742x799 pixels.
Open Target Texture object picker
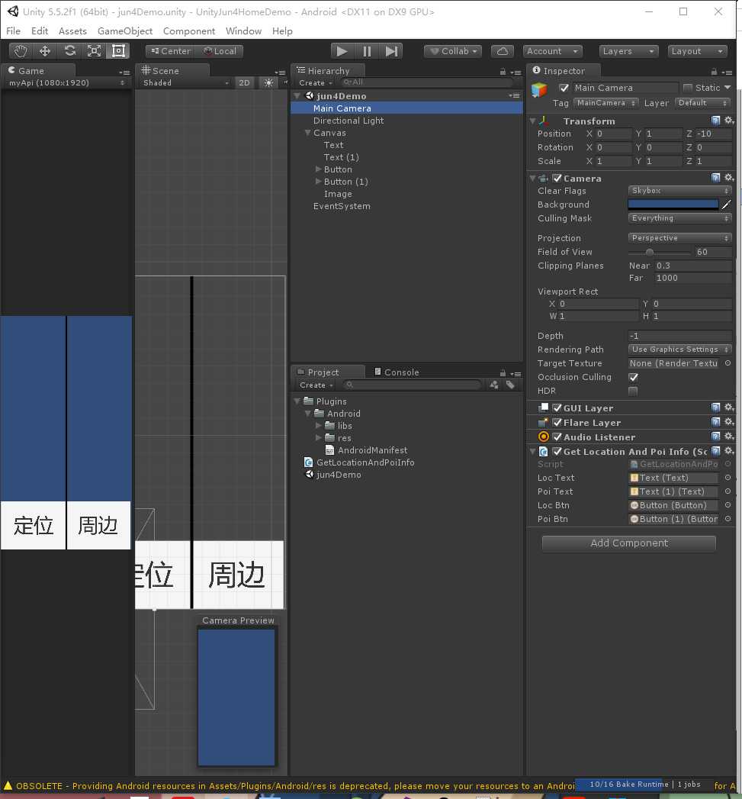[728, 363]
